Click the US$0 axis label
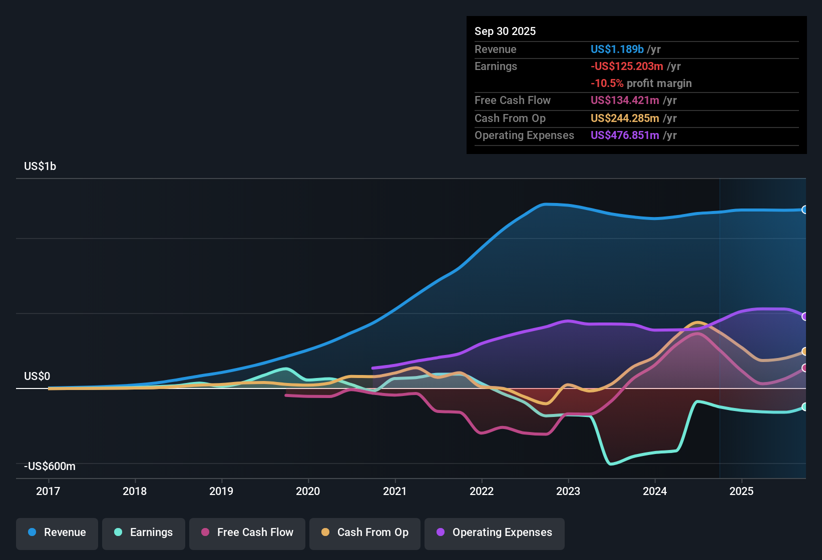This screenshot has height=560, width=822. (37, 376)
